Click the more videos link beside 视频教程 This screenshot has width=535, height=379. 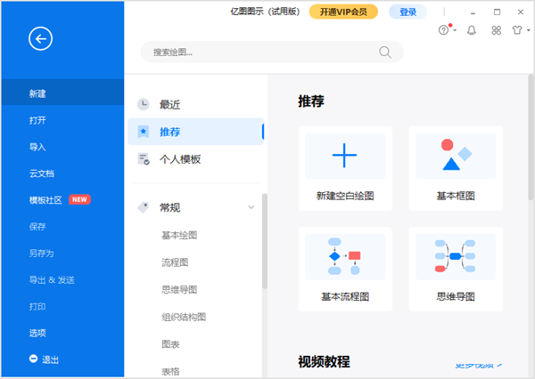479,366
